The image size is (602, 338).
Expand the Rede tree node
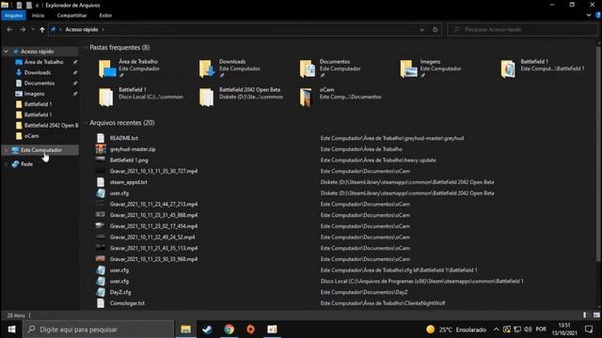pyautogui.click(x=6, y=164)
